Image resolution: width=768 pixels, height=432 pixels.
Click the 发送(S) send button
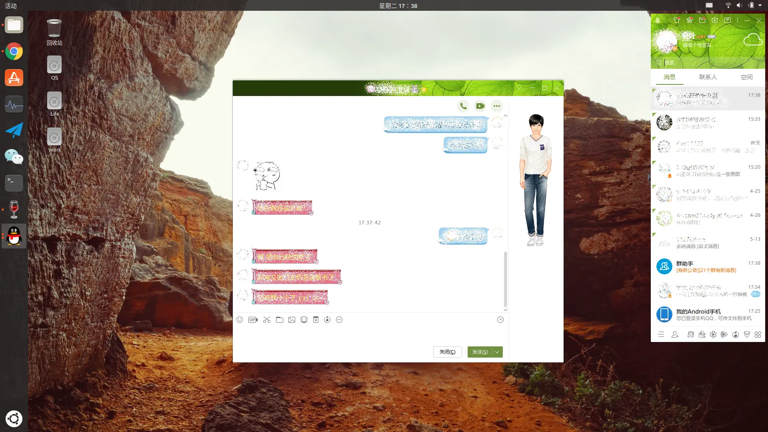480,352
